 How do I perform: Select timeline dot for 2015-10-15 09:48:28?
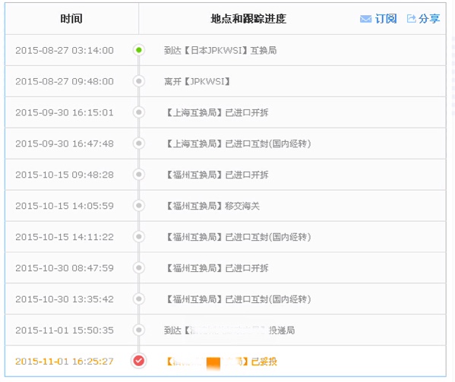(x=139, y=175)
